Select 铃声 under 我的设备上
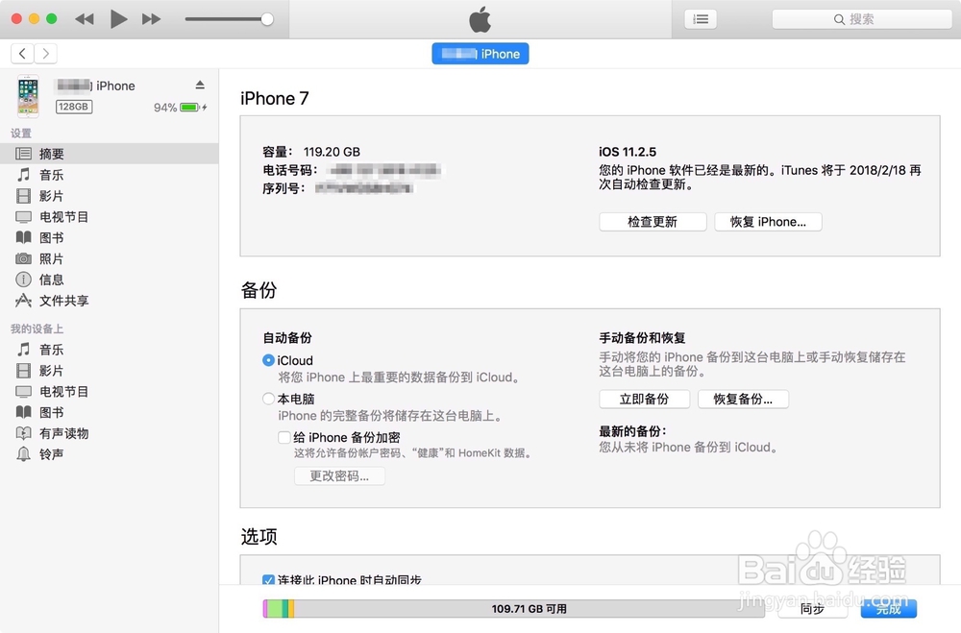 pos(52,453)
